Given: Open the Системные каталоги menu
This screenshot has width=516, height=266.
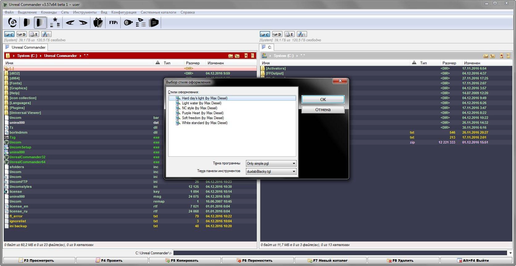Looking at the screenshot, I should coord(158,12).
